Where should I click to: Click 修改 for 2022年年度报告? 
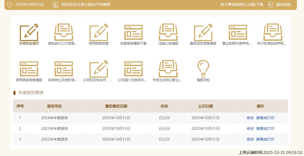coord(250,139)
